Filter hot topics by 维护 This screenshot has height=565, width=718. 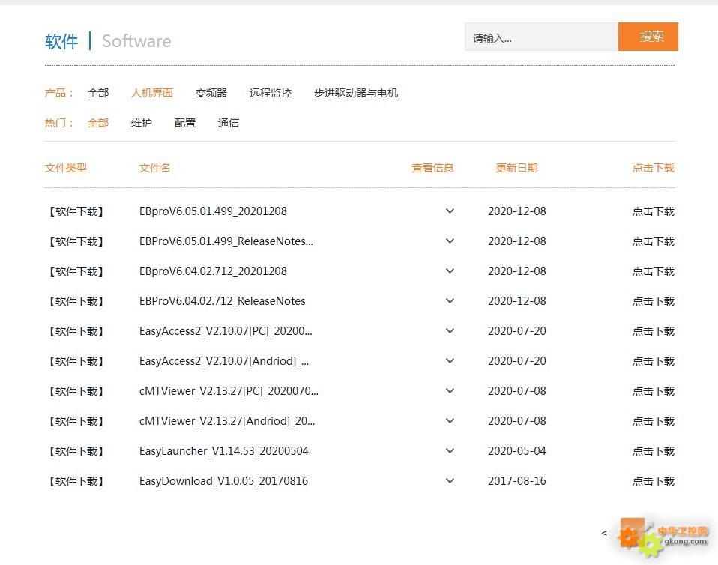pyautogui.click(x=141, y=123)
